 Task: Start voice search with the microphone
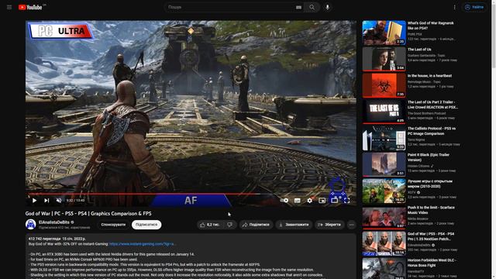click(327, 7)
